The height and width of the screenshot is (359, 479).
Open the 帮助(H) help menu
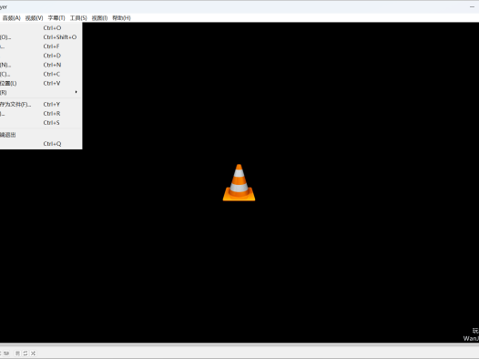pos(121,18)
